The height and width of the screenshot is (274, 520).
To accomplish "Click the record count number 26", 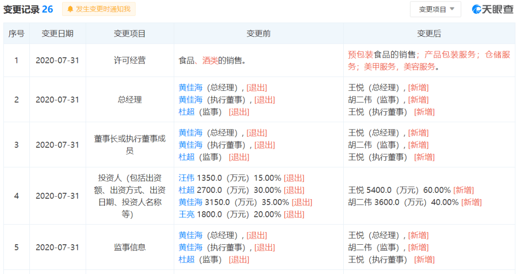I will pos(48,9).
